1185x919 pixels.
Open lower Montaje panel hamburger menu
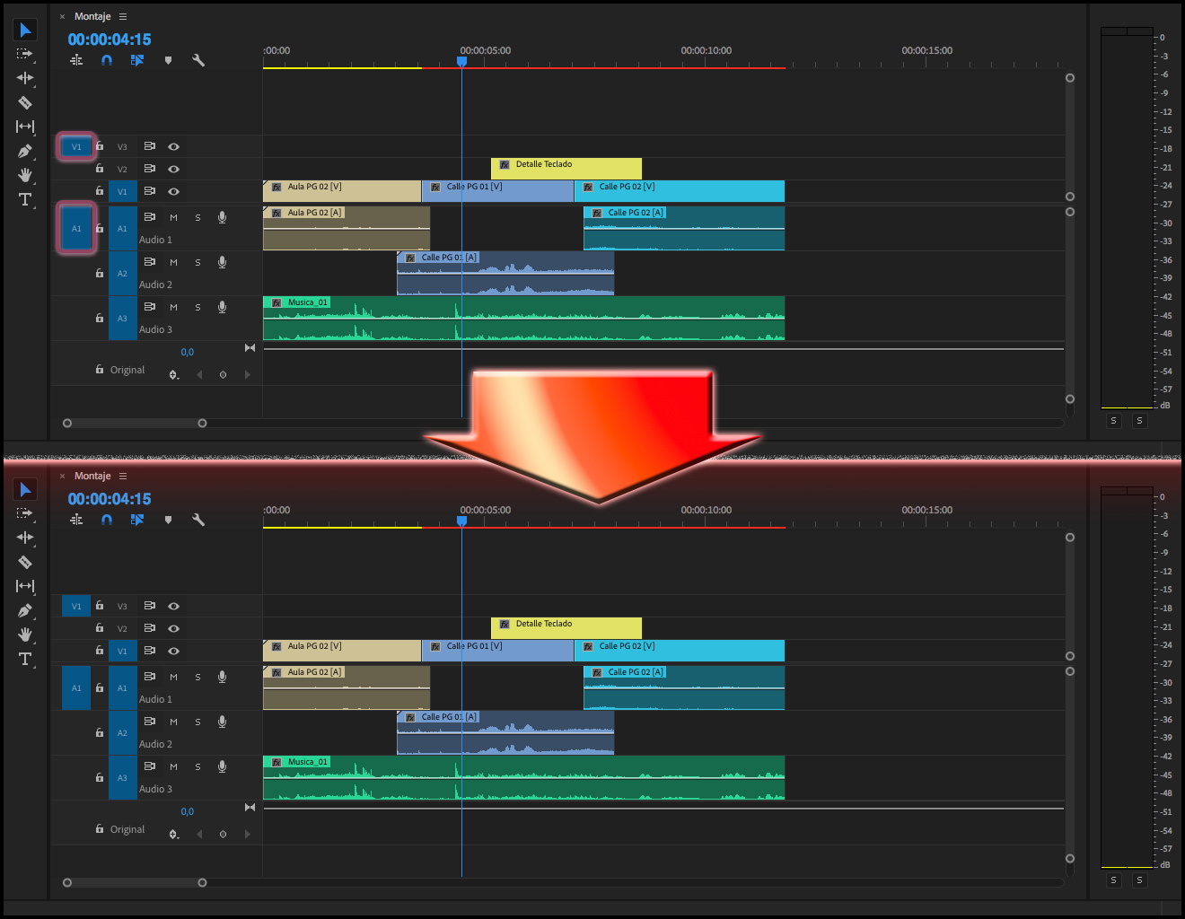click(123, 477)
